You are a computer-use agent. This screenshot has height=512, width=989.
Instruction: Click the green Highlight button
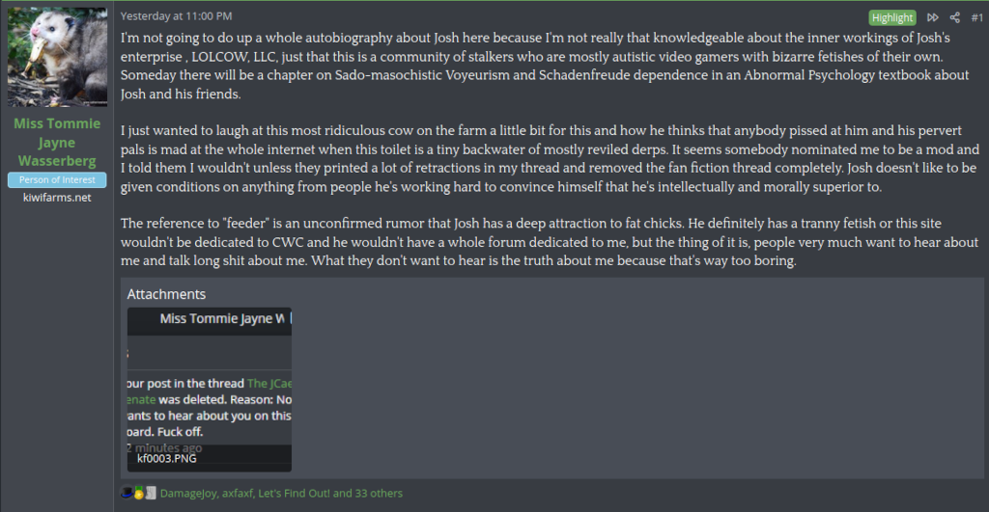pos(891,17)
